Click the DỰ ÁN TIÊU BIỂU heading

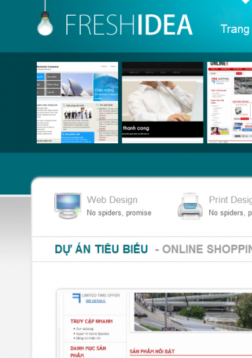(102, 249)
